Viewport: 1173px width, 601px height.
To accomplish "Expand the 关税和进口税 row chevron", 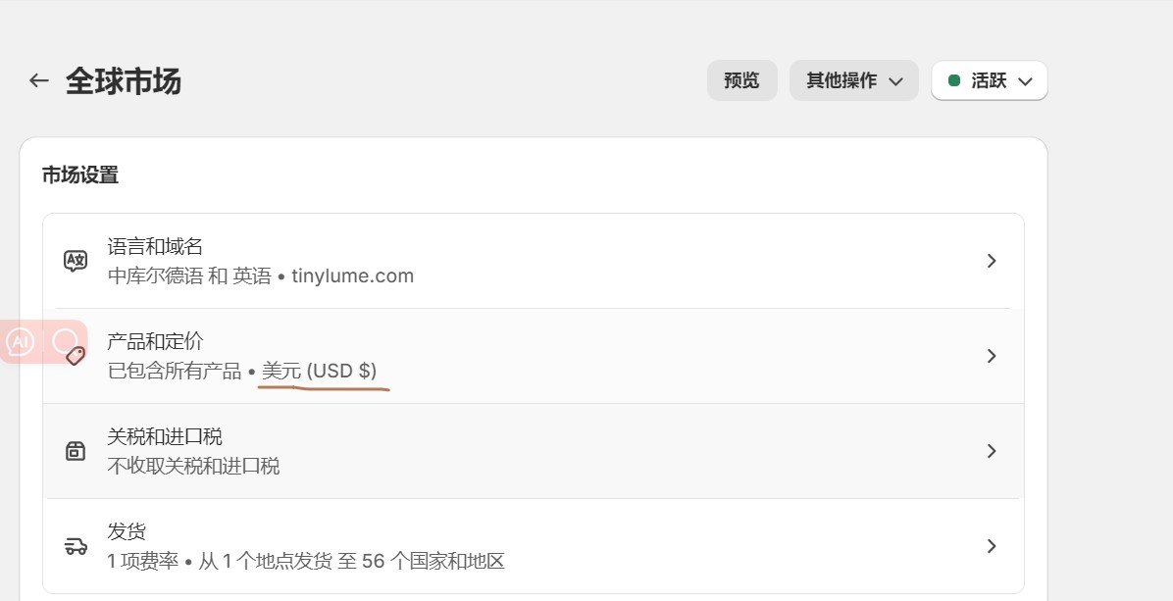I will (x=992, y=451).
